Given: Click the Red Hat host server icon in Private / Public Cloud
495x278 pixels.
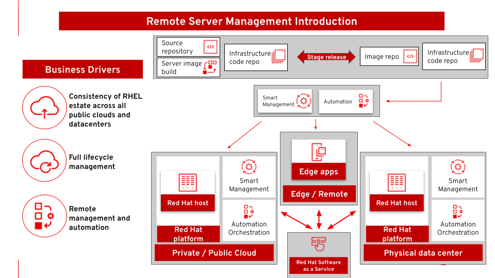Looking at the screenshot, I should click(x=188, y=183).
